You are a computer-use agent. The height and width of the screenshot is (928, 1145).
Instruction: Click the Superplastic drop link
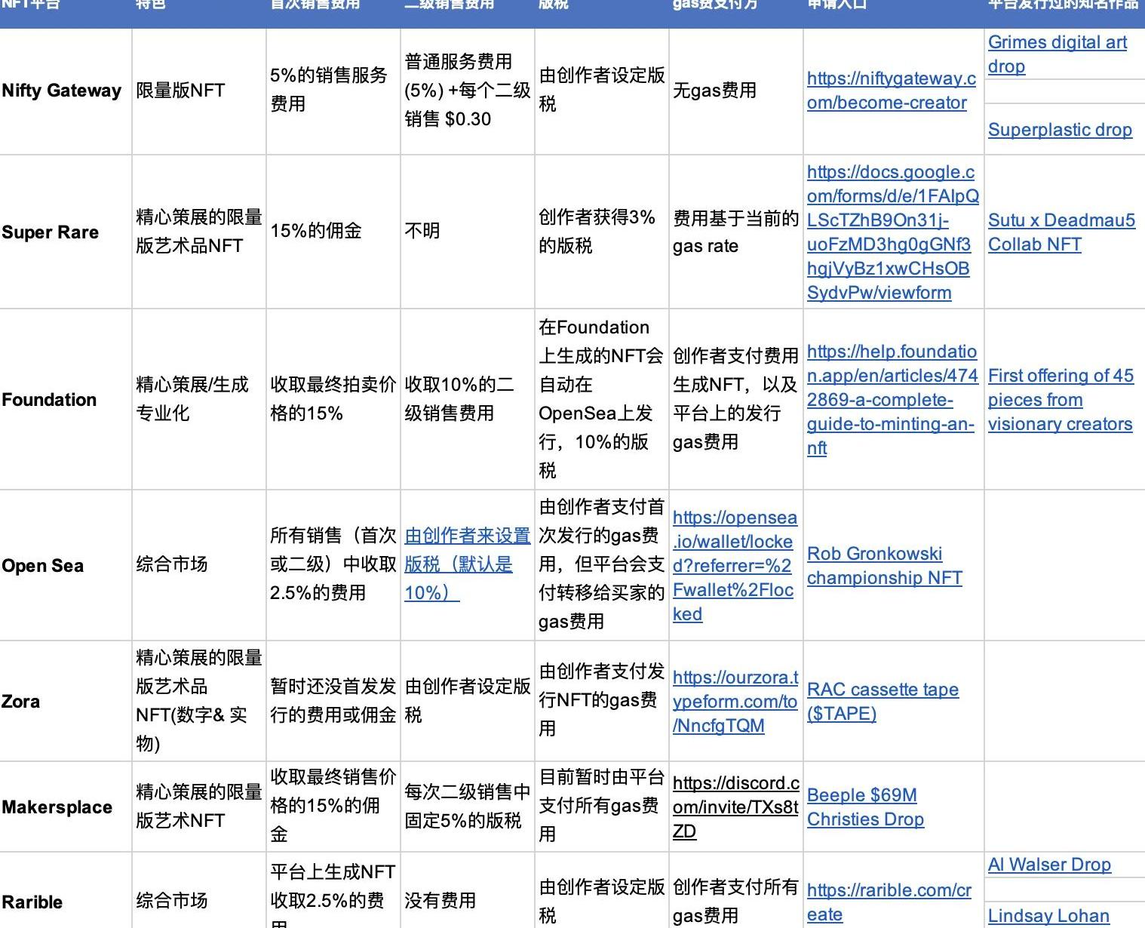(1059, 130)
